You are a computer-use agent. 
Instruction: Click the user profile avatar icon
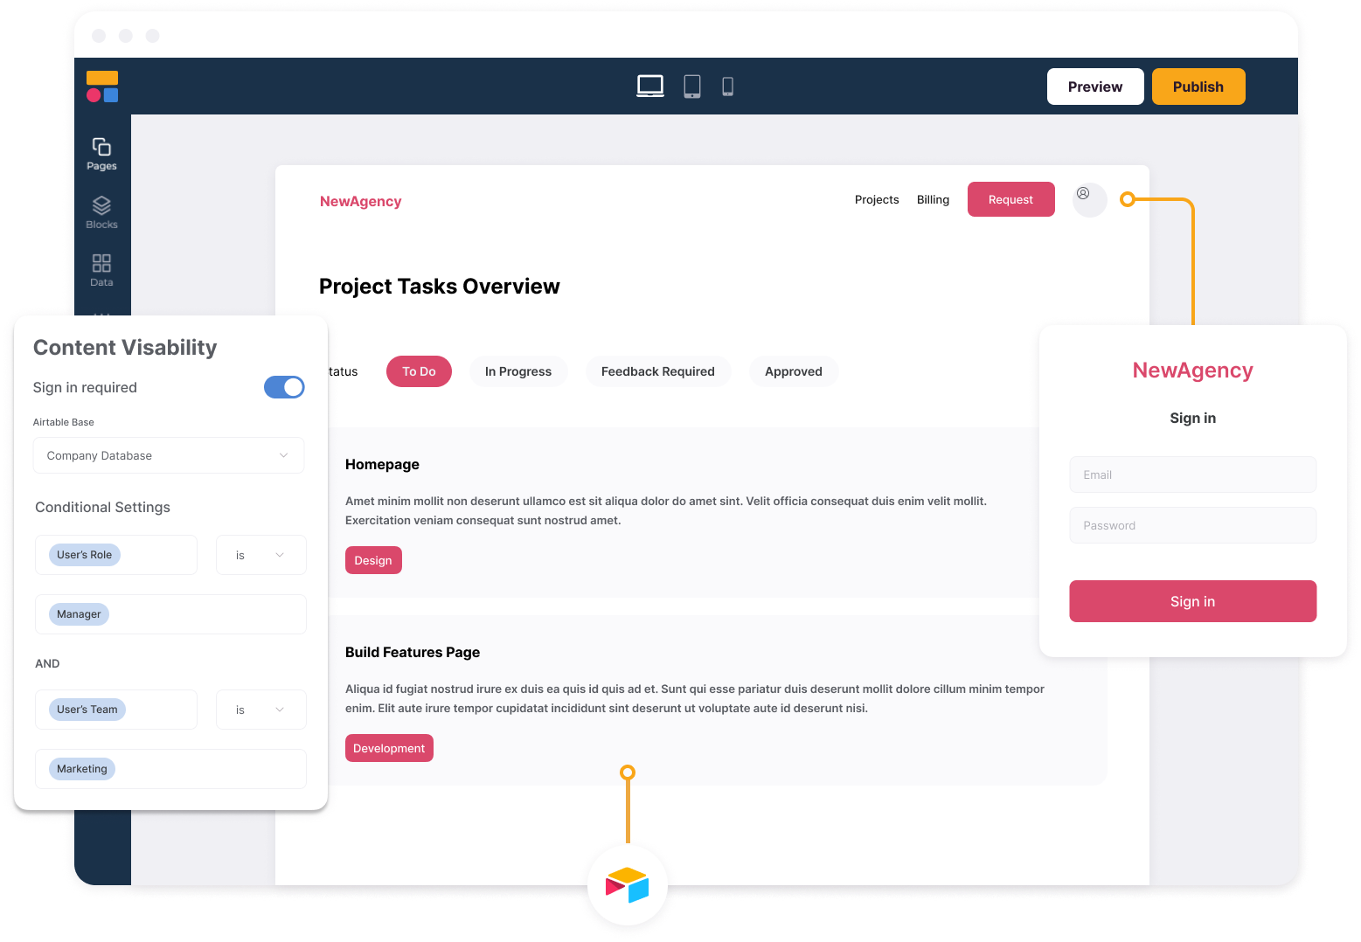[x=1089, y=199]
